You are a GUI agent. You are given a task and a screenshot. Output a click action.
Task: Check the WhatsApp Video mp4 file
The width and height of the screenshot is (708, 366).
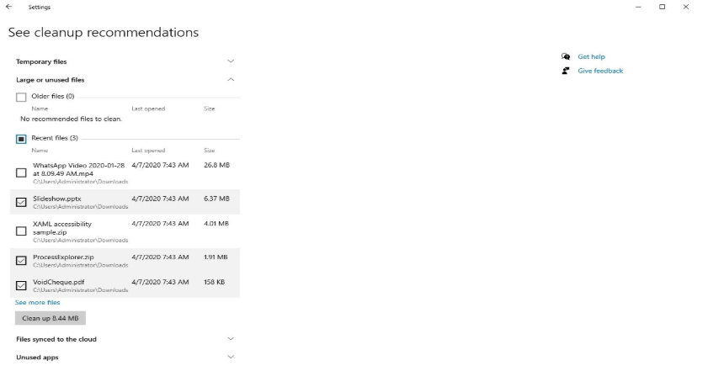point(21,172)
